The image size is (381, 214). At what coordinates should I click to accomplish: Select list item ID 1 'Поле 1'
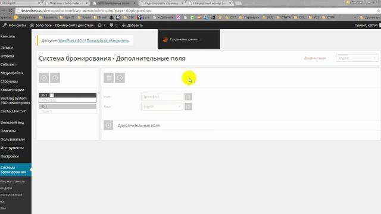[x=67, y=109]
